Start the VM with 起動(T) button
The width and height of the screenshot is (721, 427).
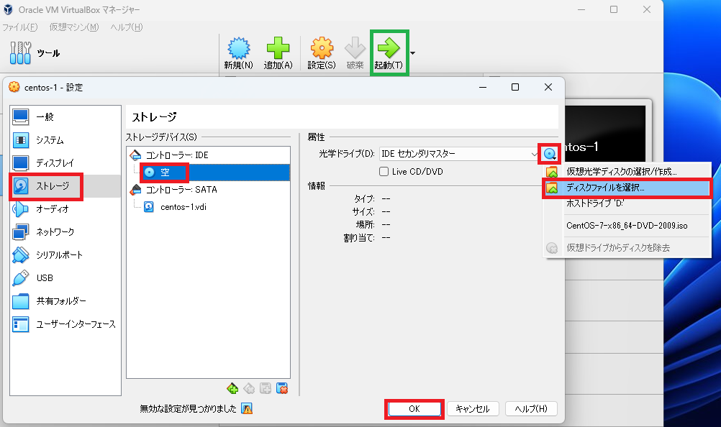pyautogui.click(x=389, y=52)
